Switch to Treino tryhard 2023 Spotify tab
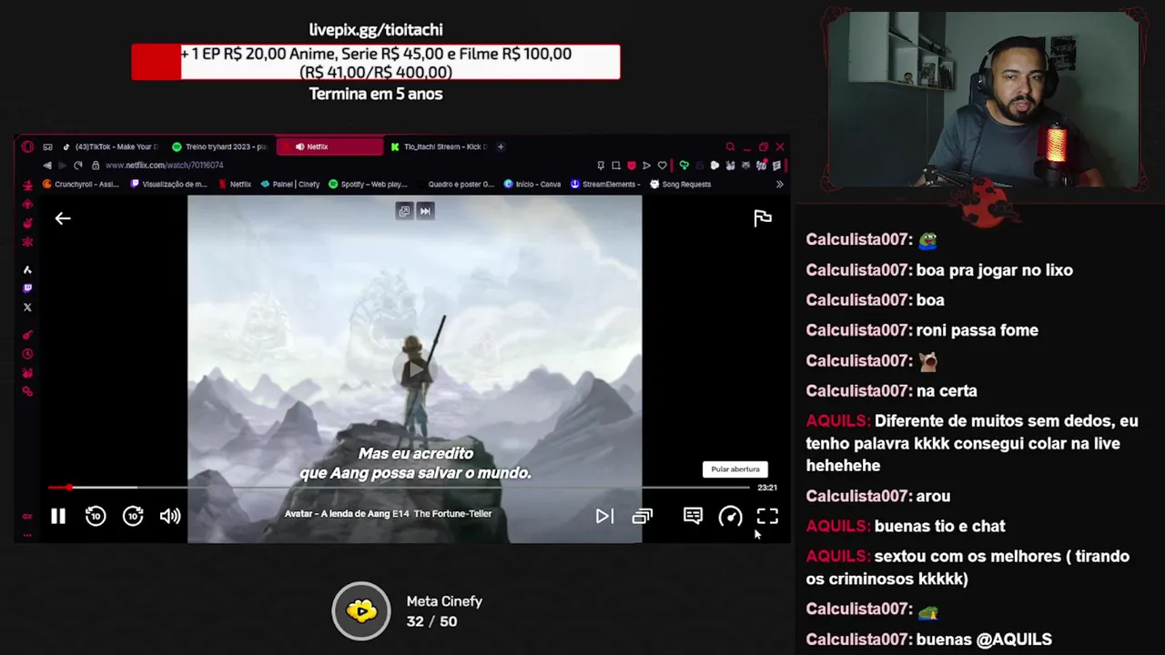Viewport: 1165px width, 655px height. point(221,146)
